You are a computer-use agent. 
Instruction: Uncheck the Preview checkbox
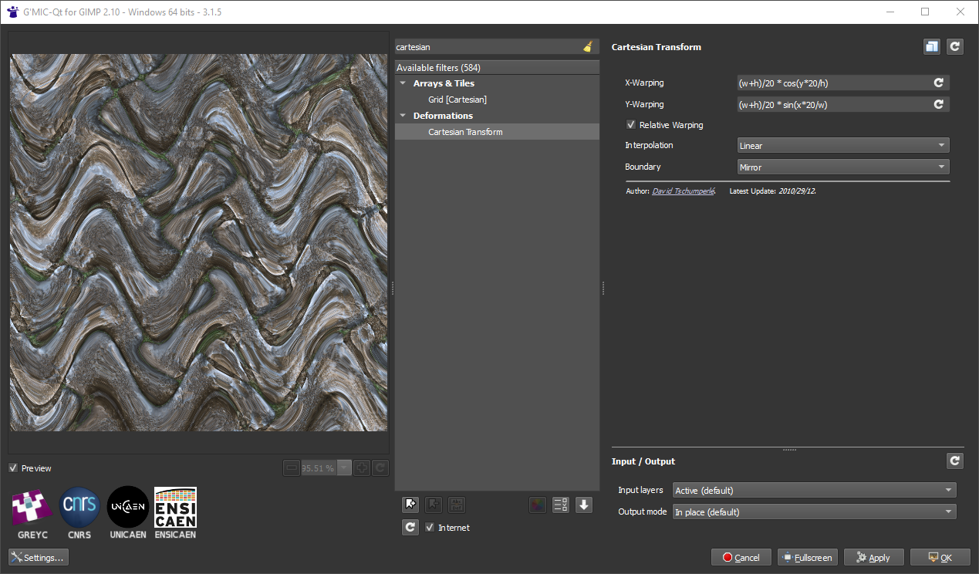[x=13, y=468]
